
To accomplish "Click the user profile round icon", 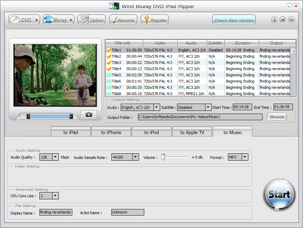I will (x=274, y=20).
